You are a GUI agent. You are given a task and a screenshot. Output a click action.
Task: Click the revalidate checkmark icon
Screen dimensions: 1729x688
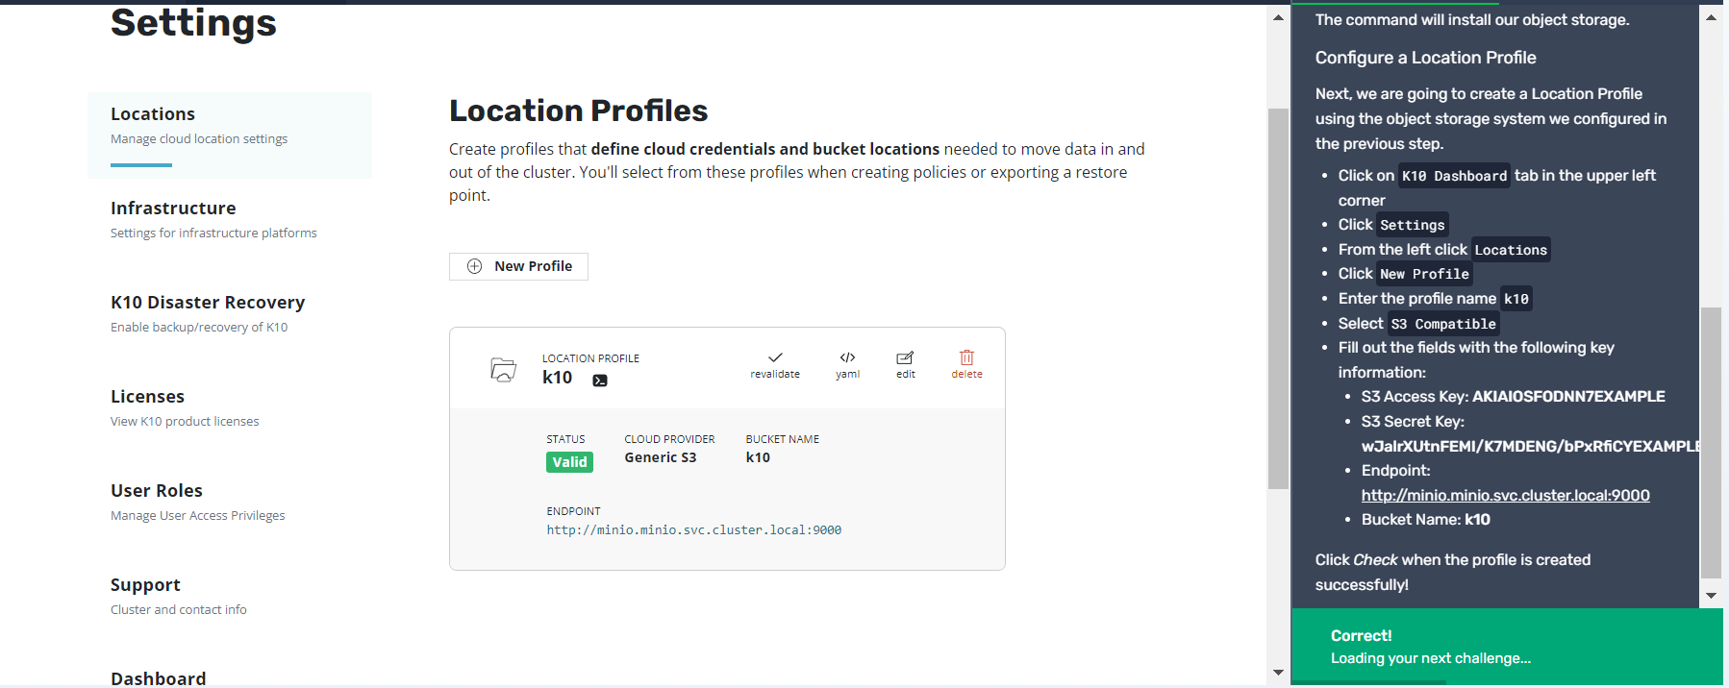coord(775,357)
